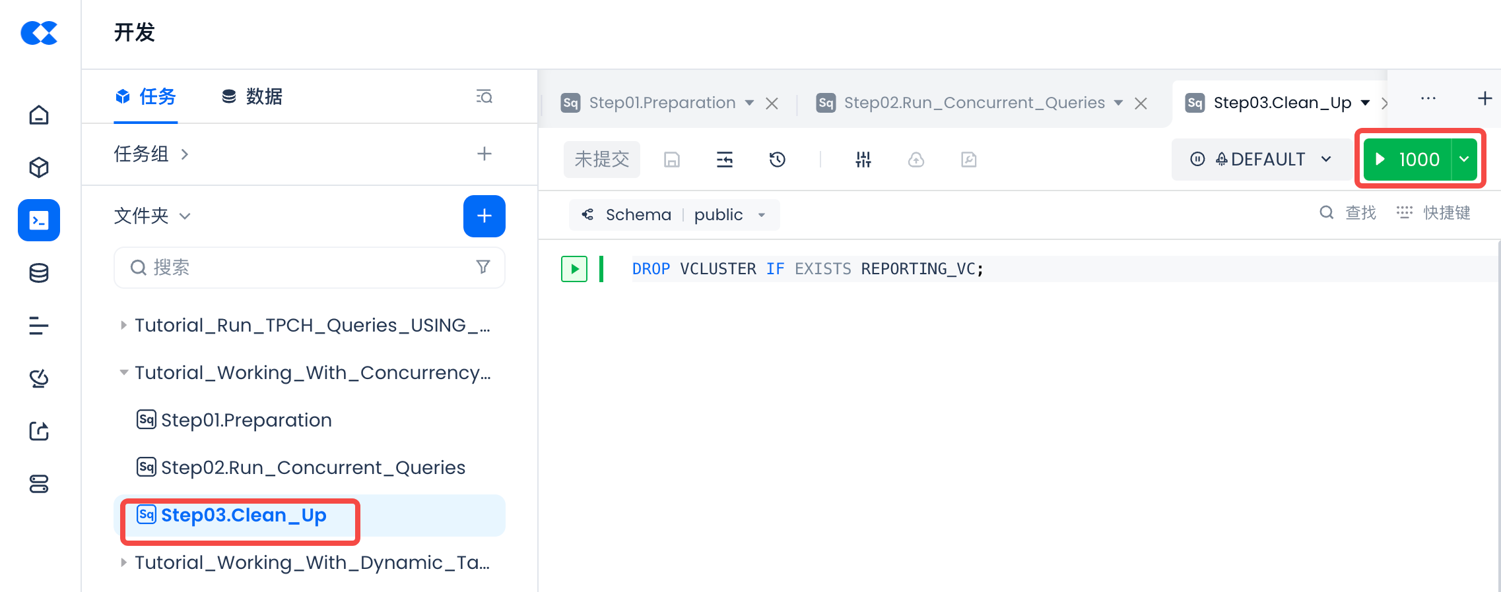Click the home icon in left sidebar
Image resolution: width=1501 pixels, height=592 pixels.
coord(39,115)
